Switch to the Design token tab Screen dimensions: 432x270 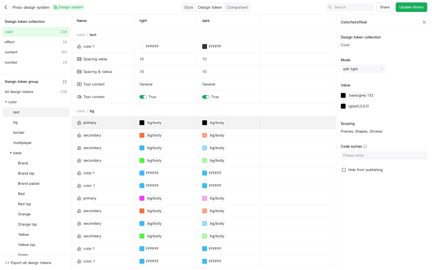pyautogui.click(x=210, y=7)
